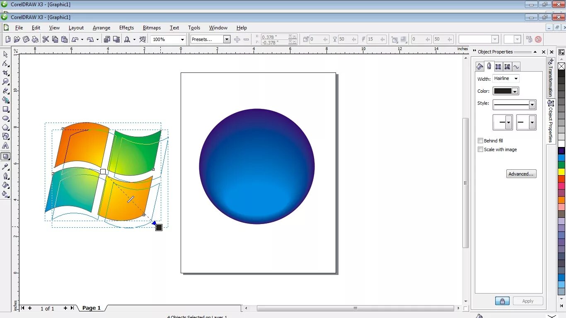
Task: Open the outline Color picker dropdown
Action: tap(515, 91)
